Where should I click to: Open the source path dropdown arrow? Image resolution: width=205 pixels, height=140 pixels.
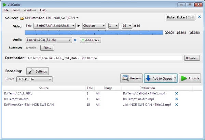(77, 18)
